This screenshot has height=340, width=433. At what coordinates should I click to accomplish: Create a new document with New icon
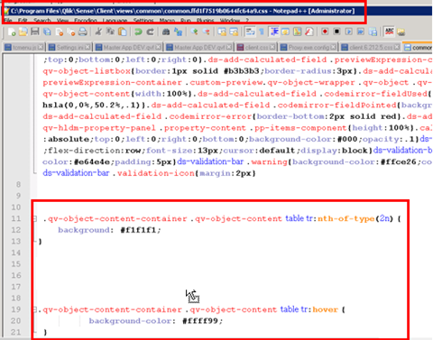(12, 32)
